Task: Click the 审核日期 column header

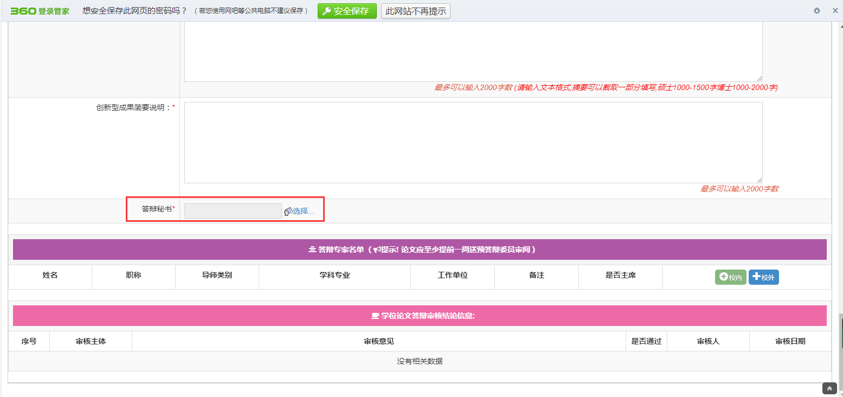Action: click(790, 341)
